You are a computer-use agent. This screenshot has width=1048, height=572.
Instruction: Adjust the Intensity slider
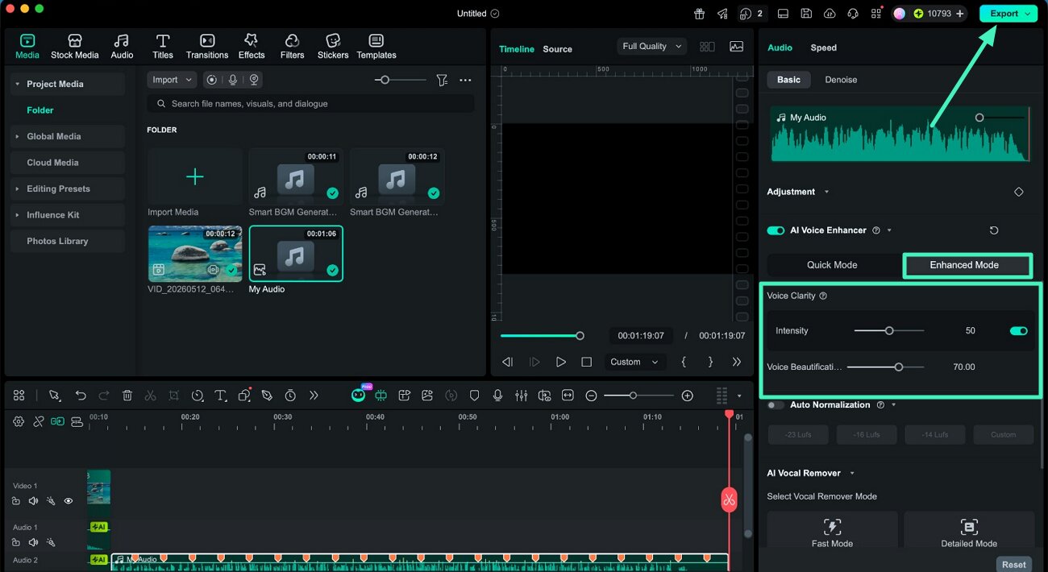coord(889,331)
